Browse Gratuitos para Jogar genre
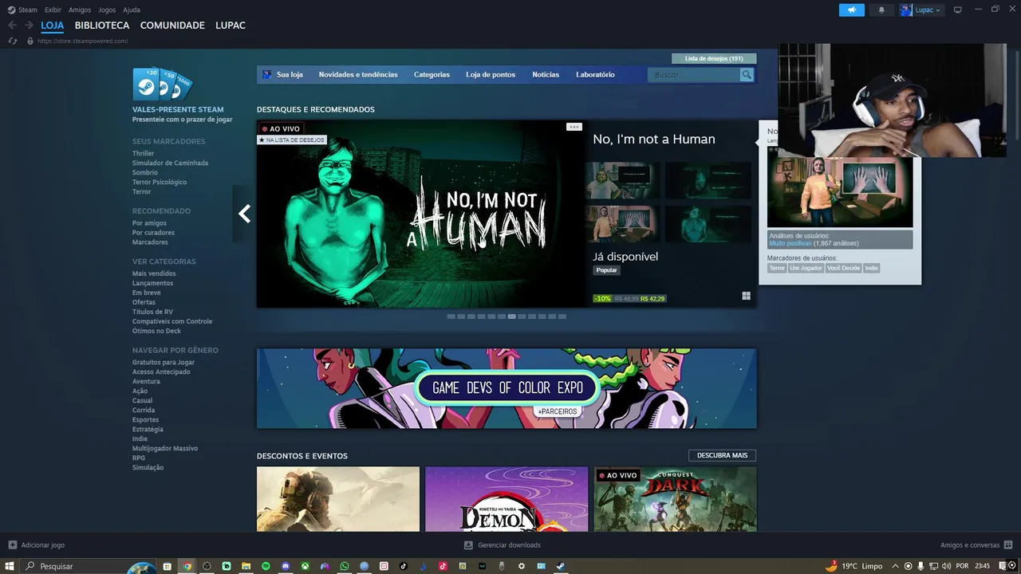Image resolution: width=1021 pixels, height=574 pixels. point(164,362)
